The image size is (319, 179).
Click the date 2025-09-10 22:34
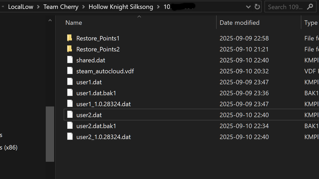pyautogui.click(x=244, y=126)
